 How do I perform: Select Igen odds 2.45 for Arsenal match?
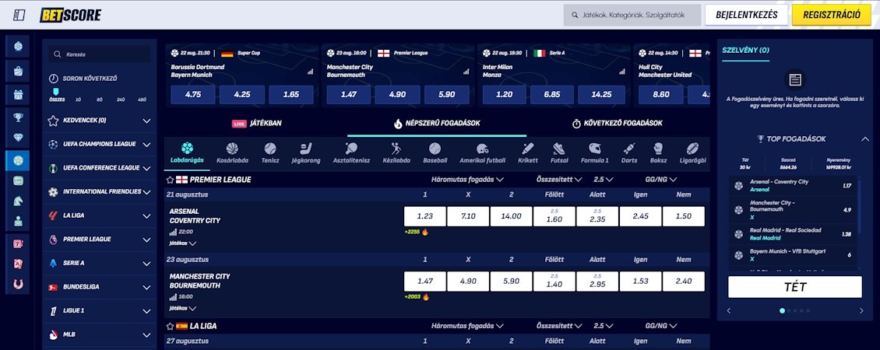pos(640,216)
